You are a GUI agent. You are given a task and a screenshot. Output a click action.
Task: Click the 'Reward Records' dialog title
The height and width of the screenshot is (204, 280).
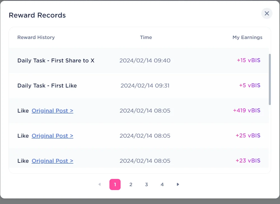(37, 15)
